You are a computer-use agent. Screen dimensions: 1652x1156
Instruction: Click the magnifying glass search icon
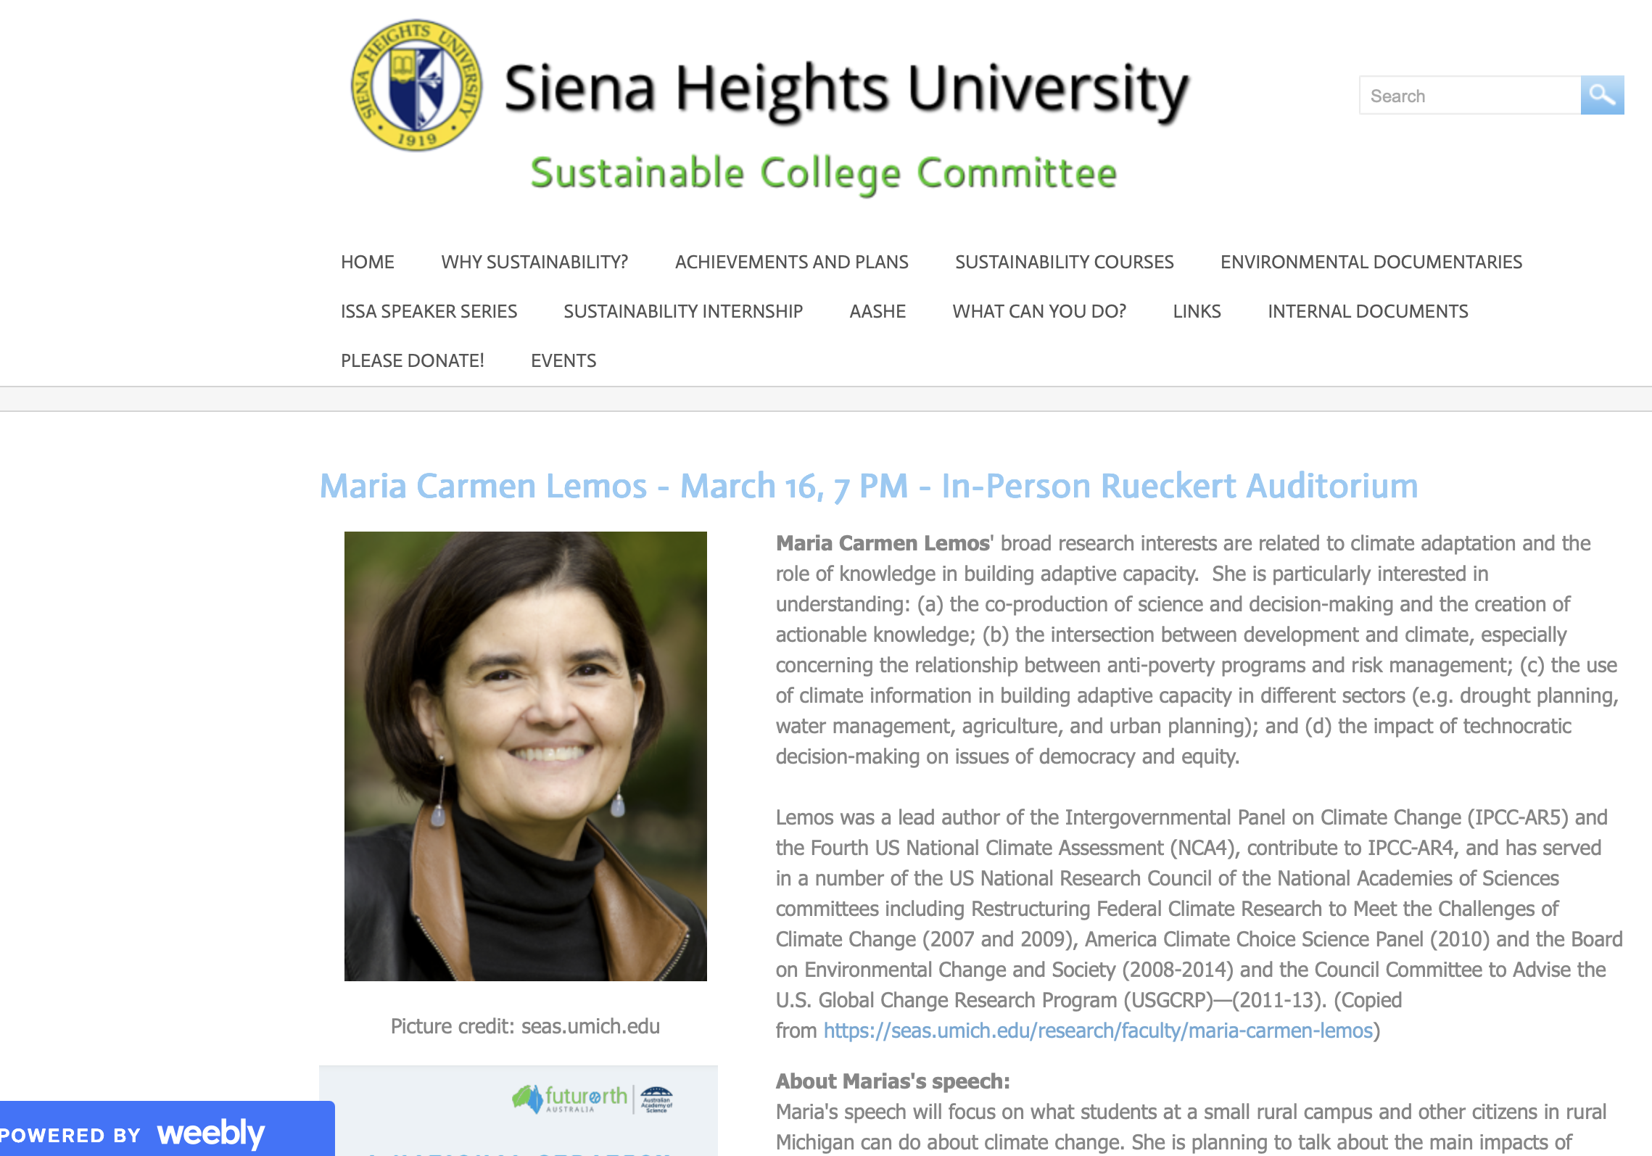(1602, 95)
